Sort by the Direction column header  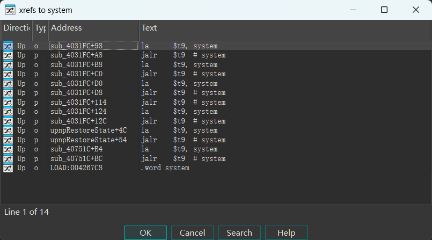point(16,28)
